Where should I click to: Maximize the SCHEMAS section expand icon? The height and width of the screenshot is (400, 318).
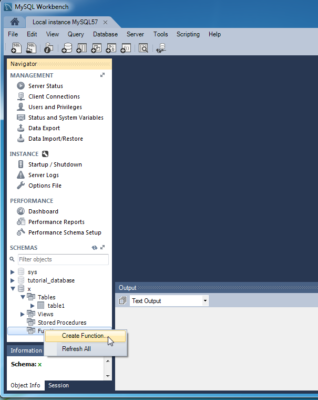pyautogui.click(x=102, y=247)
